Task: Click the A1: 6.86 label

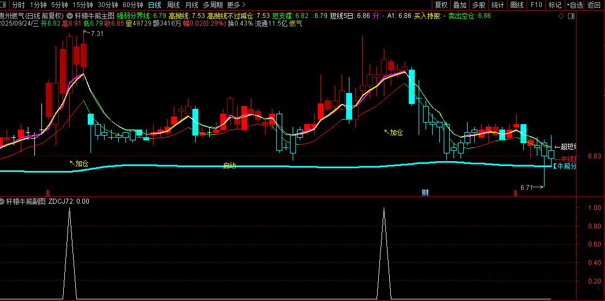Action: point(400,16)
